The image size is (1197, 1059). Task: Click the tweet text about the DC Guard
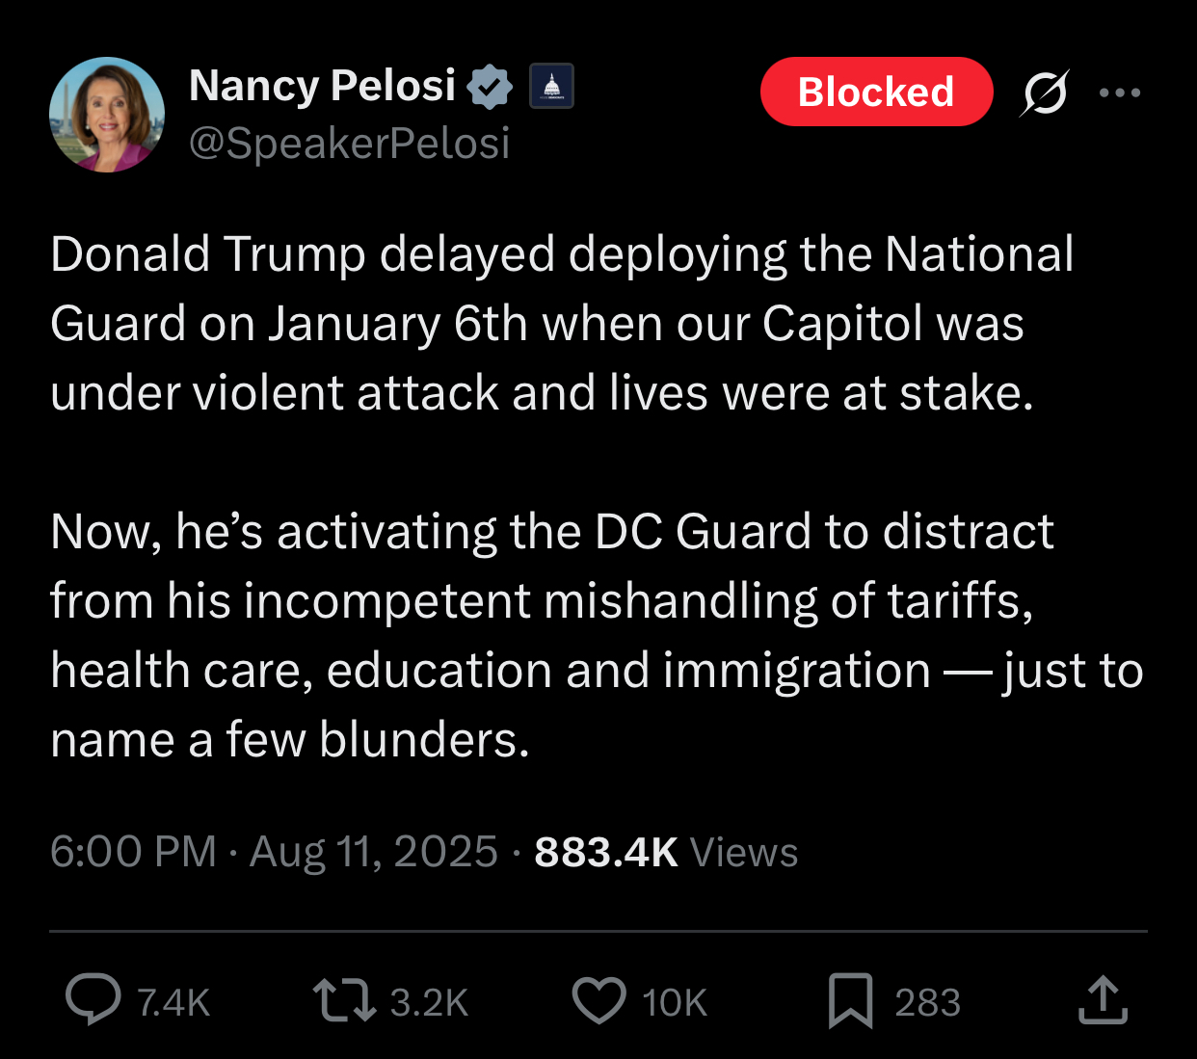point(597,635)
